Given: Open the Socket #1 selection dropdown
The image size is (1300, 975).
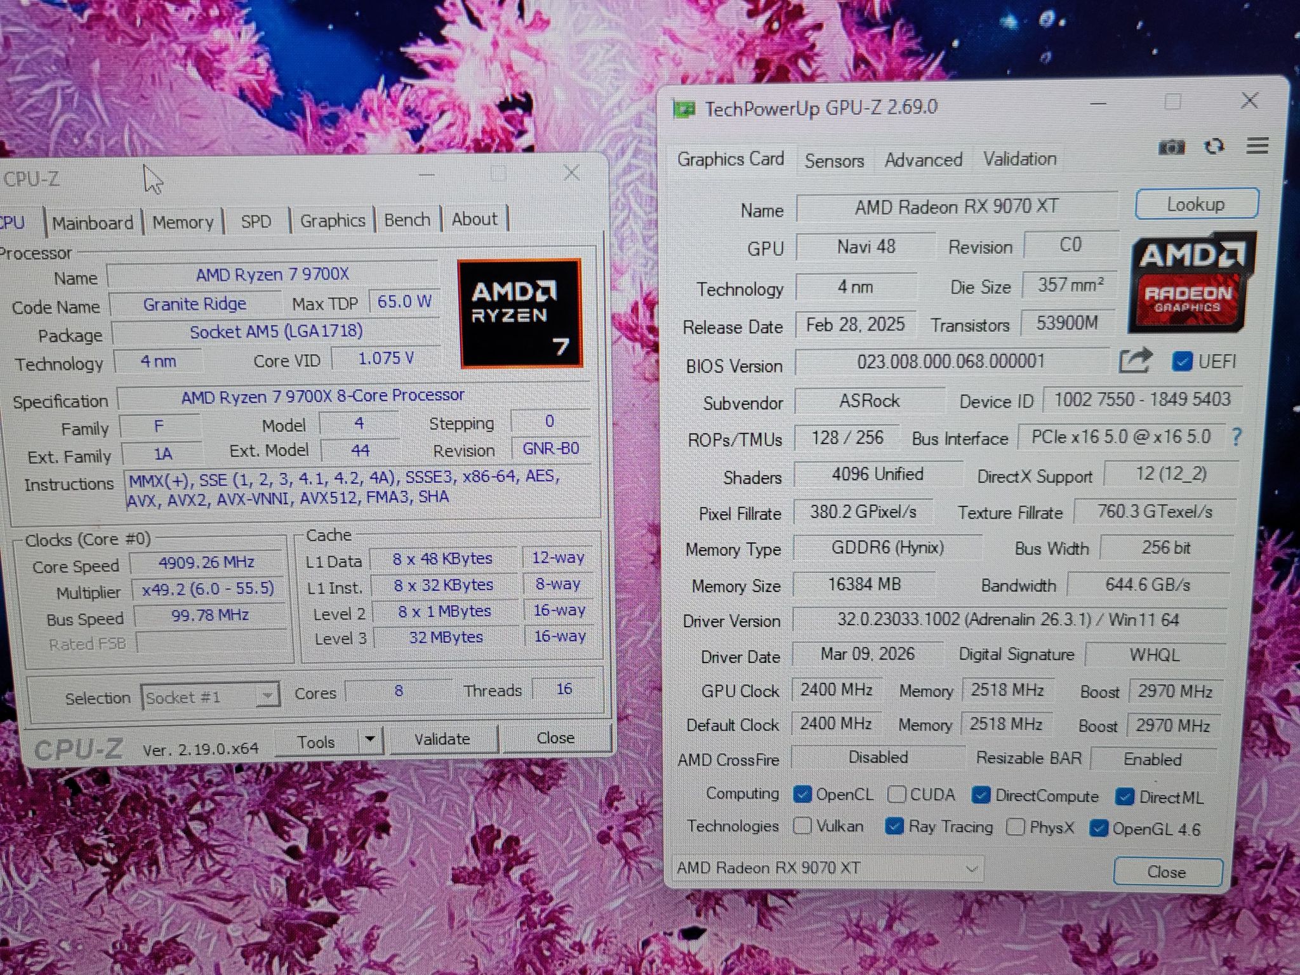Looking at the screenshot, I should point(211,697).
